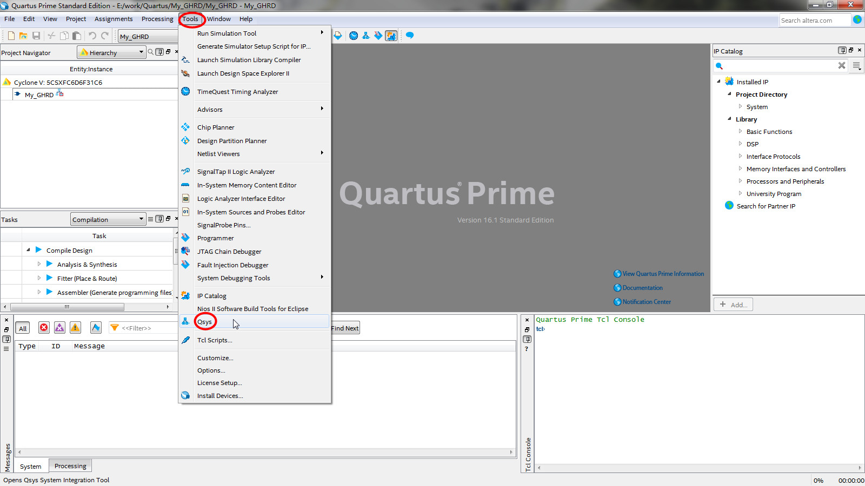Screen dimensions: 865x486
Task: Expand Basic Functions in IP Catalog
Action: (x=740, y=131)
